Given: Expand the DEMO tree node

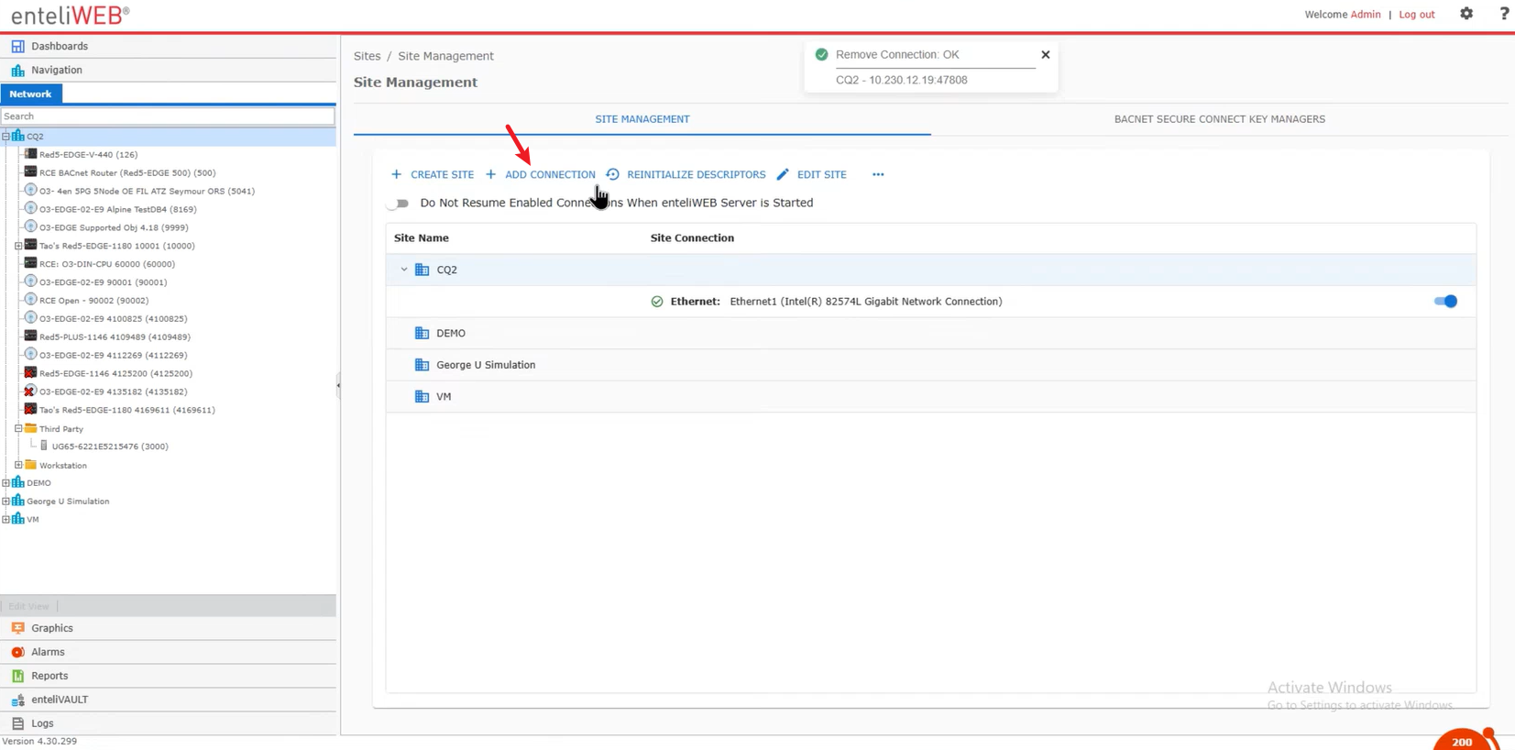Looking at the screenshot, I should tap(5, 482).
